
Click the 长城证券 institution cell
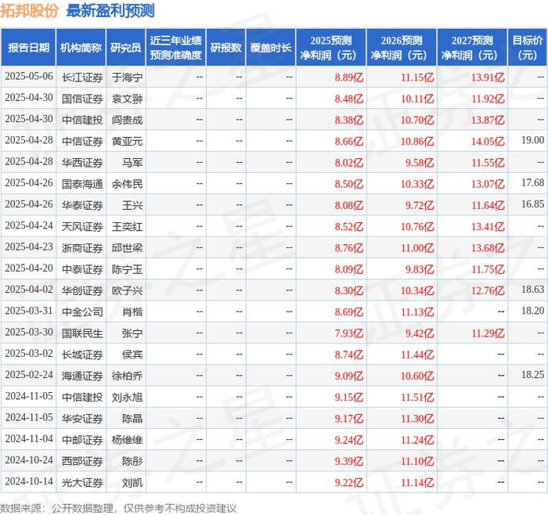[x=82, y=355]
